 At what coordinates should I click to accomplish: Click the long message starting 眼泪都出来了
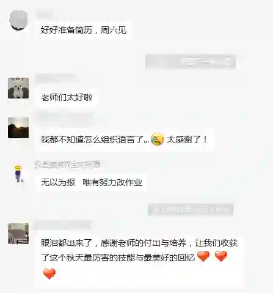pyautogui.click(x=139, y=259)
